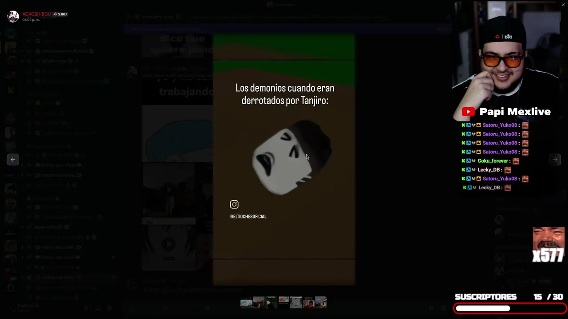Image resolution: width=568 pixels, height=319 pixels.
Task: Select the blue-haired cartoon thumbnail
Action: [x=246, y=303]
